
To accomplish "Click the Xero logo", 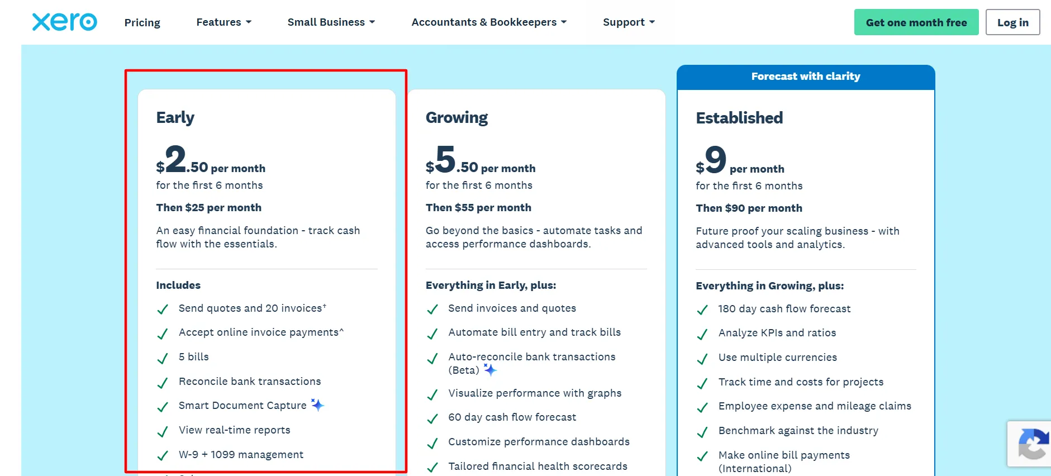I will point(65,22).
